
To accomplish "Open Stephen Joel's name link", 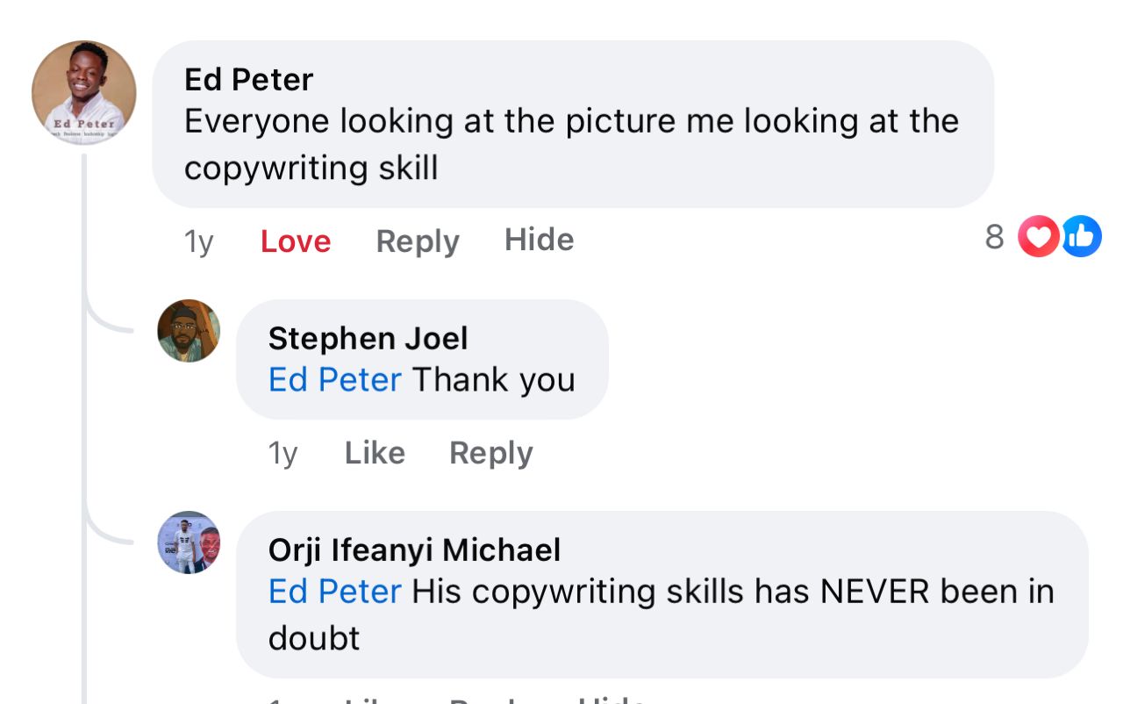I will click(x=368, y=338).
